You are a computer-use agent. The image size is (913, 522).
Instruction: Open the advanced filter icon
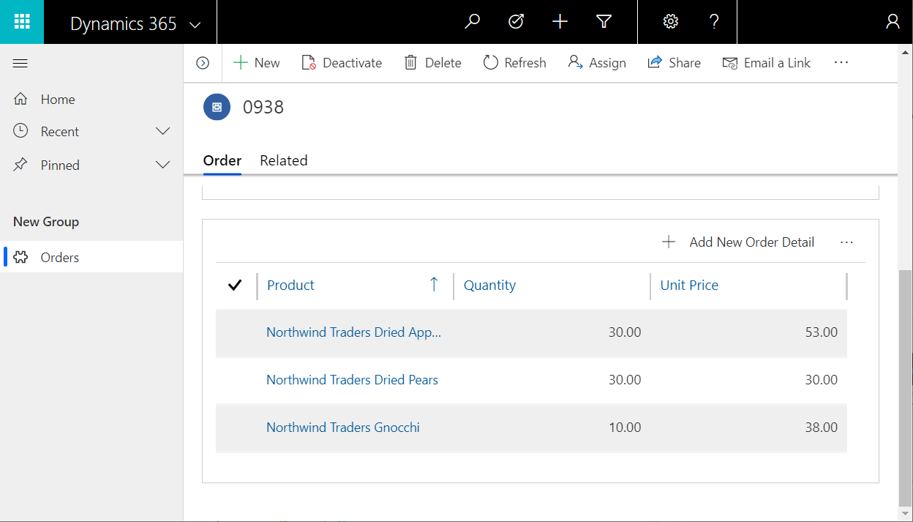(x=604, y=21)
